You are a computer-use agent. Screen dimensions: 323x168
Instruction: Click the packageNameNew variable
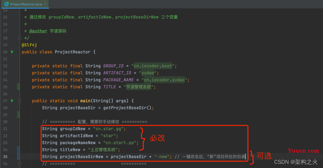[78, 143]
